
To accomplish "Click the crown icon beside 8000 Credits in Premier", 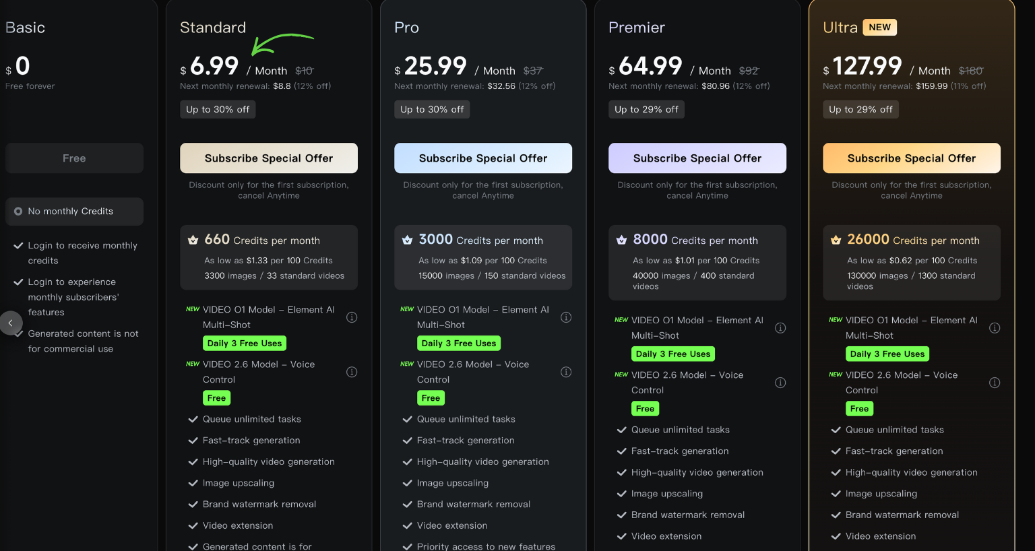I will [621, 239].
